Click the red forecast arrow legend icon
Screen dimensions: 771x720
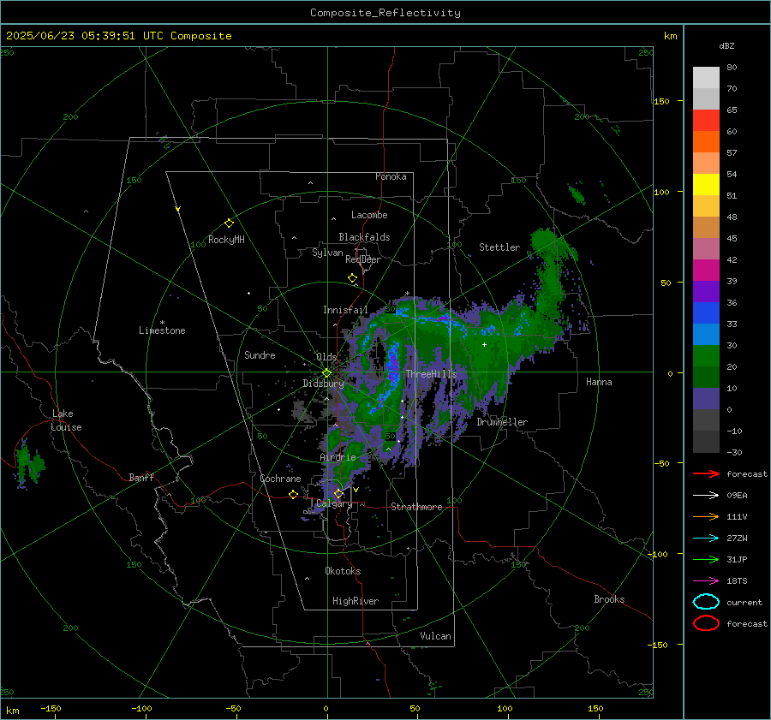[706, 473]
